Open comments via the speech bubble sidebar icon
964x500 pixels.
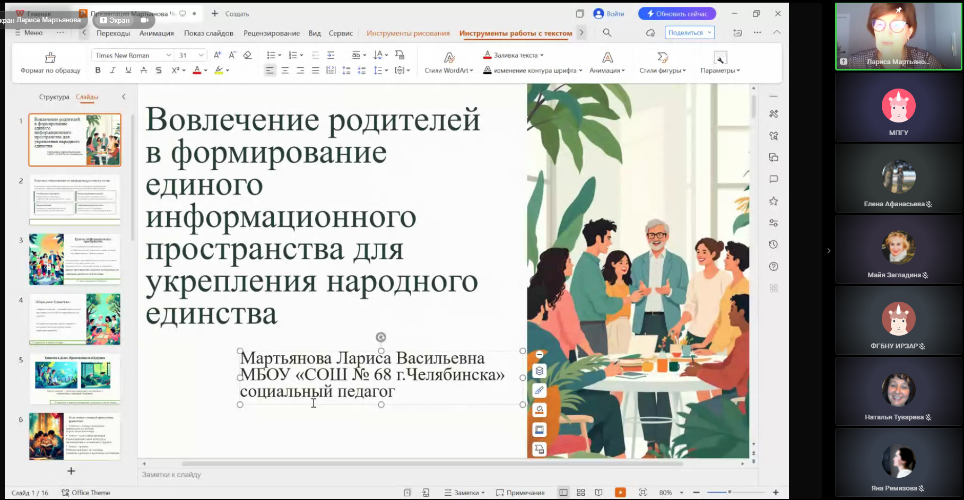pos(774,179)
